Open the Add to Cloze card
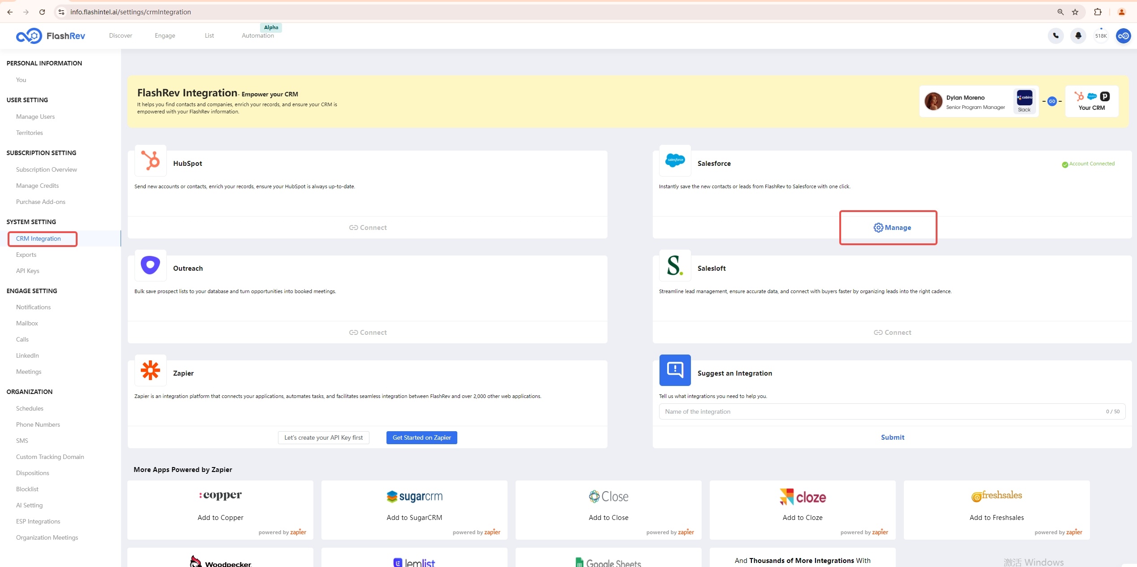 point(803,510)
